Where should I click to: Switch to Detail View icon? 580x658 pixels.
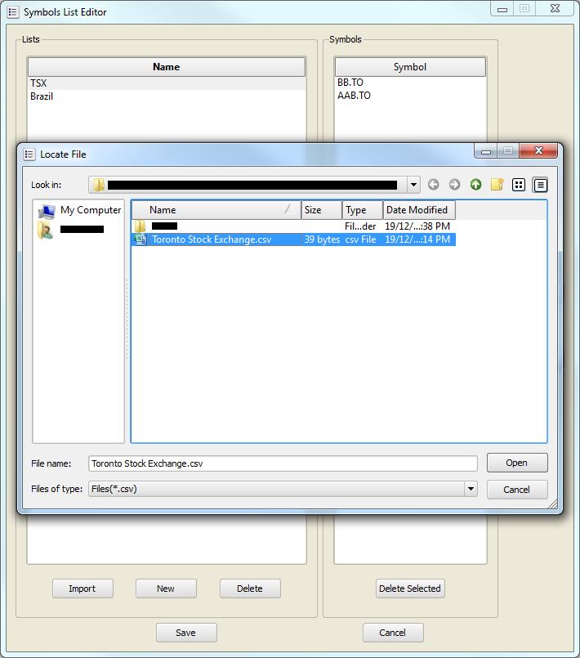point(540,185)
